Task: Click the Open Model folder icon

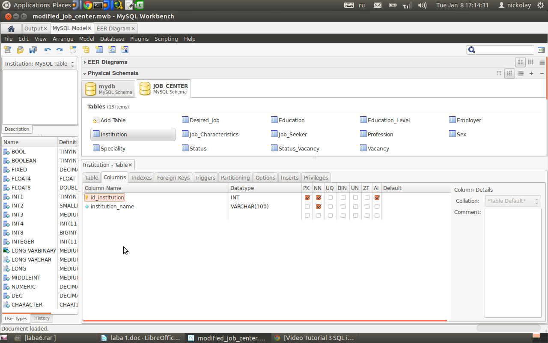Action: coord(20,50)
